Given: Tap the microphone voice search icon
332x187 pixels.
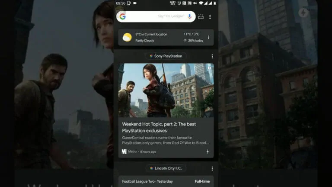Looking at the screenshot, I should point(189,16).
